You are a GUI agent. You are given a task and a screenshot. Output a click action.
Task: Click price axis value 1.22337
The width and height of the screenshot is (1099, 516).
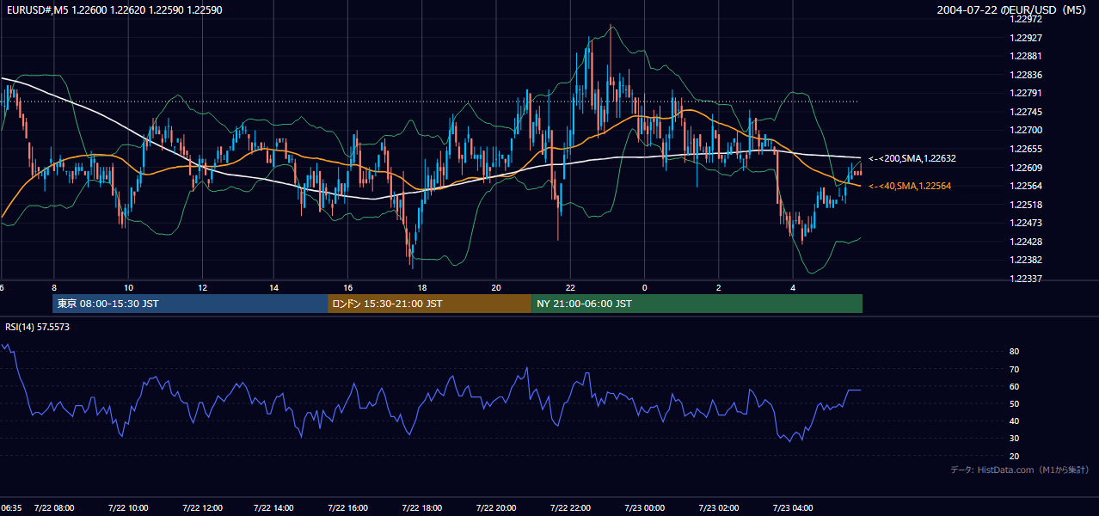[x=1026, y=279]
